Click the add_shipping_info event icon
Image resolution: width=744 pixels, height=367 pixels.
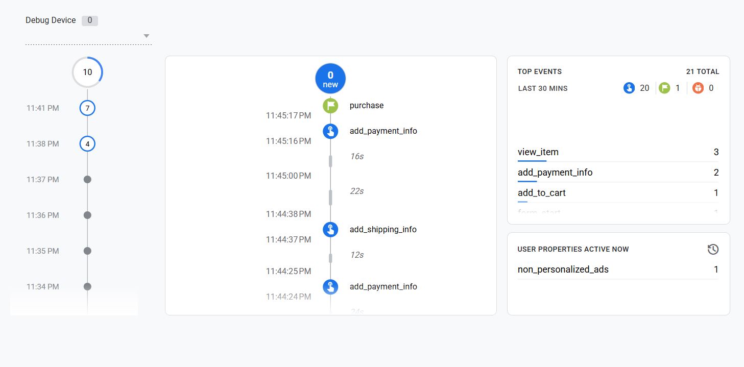click(330, 230)
